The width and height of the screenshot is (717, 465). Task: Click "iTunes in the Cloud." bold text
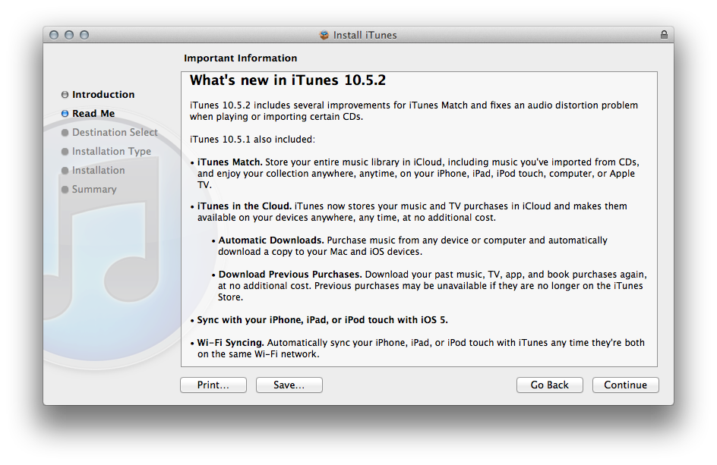point(244,206)
